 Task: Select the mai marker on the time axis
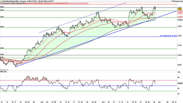42,102
